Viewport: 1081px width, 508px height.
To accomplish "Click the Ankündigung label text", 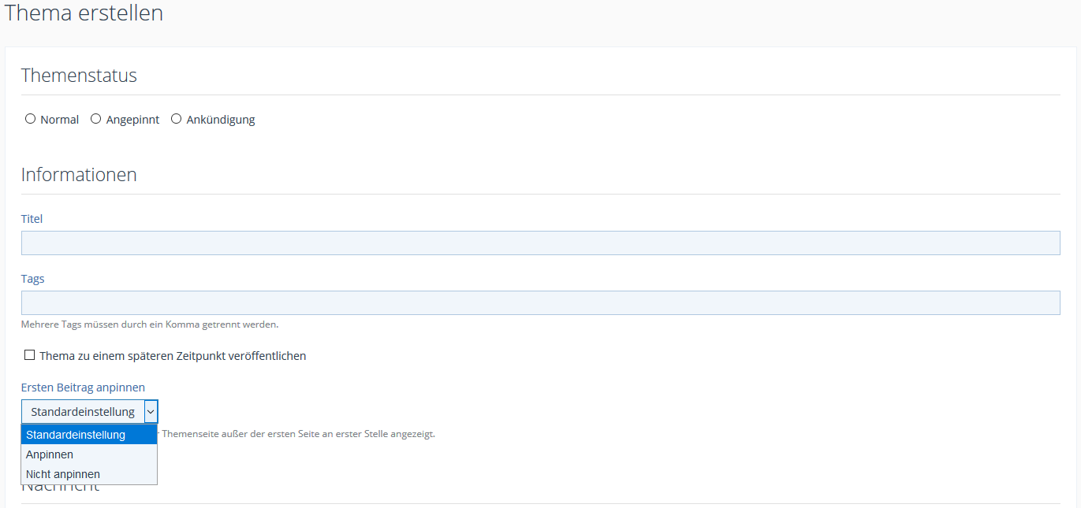I will click(221, 120).
